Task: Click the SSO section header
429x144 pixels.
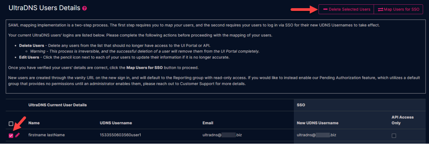Action: tap(301, 105)
